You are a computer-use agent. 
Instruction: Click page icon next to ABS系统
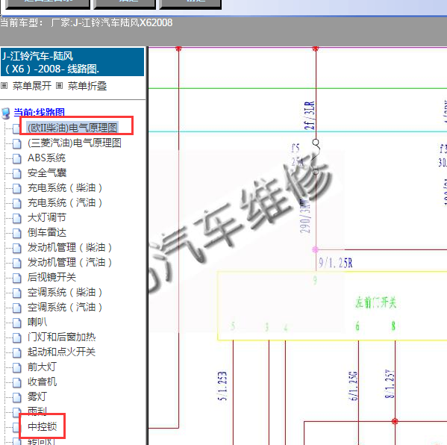tap(17, 158)
